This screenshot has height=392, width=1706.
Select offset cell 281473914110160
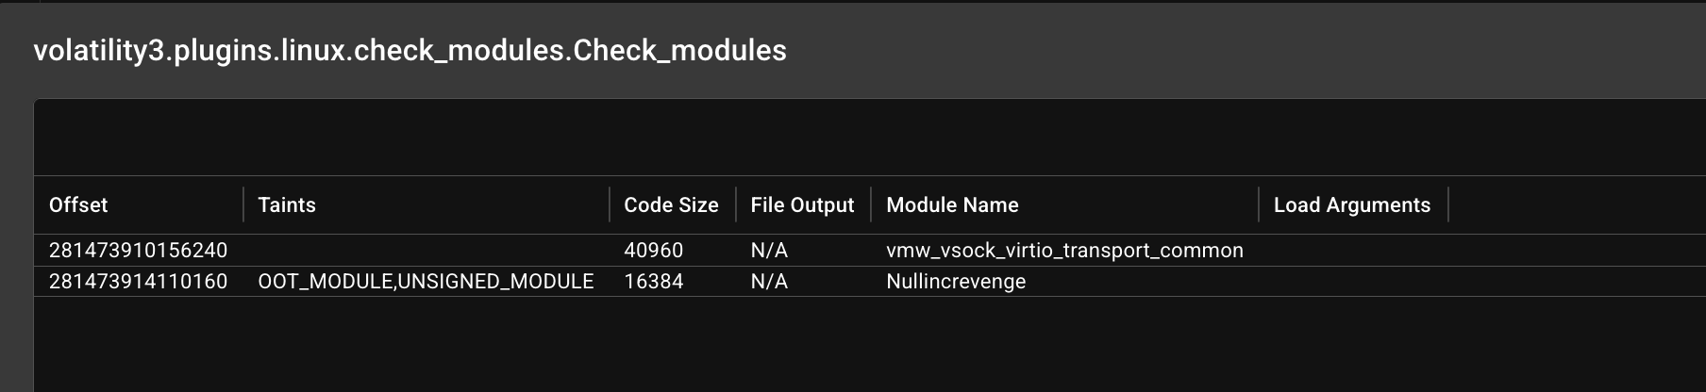point(138,281)
